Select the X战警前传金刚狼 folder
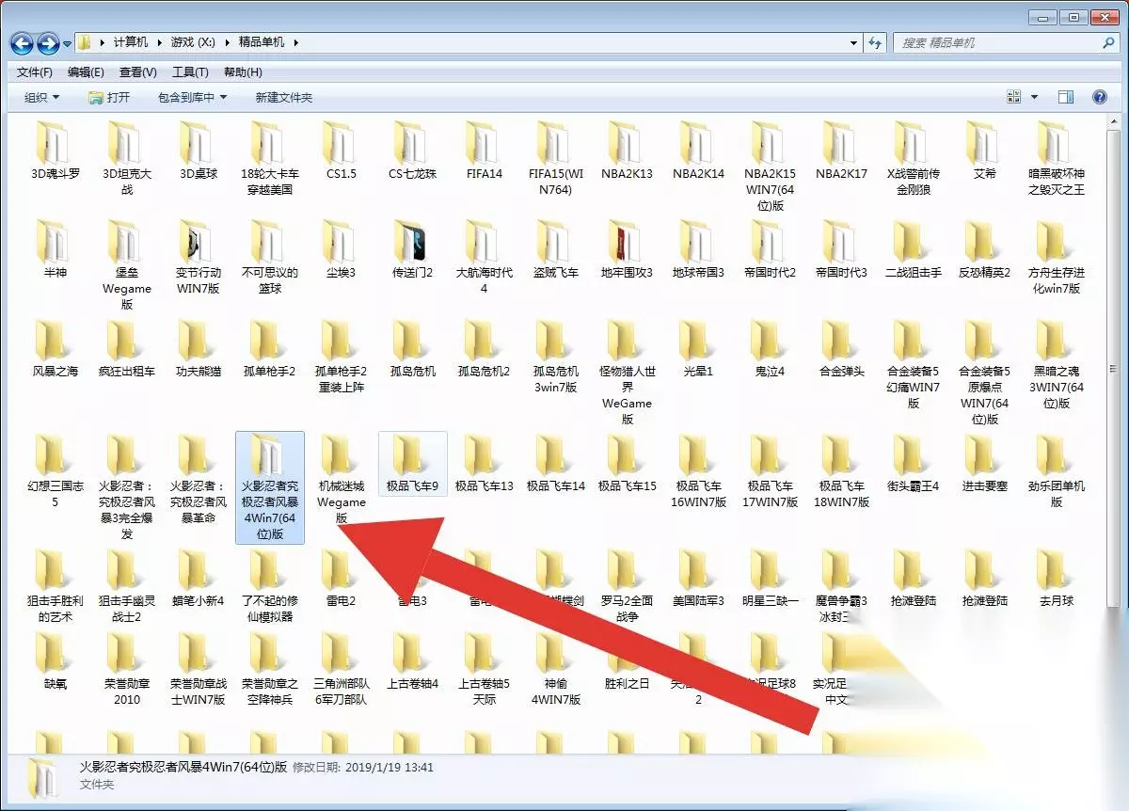Screen dimensions: 1129x811 tap(914, 158)
